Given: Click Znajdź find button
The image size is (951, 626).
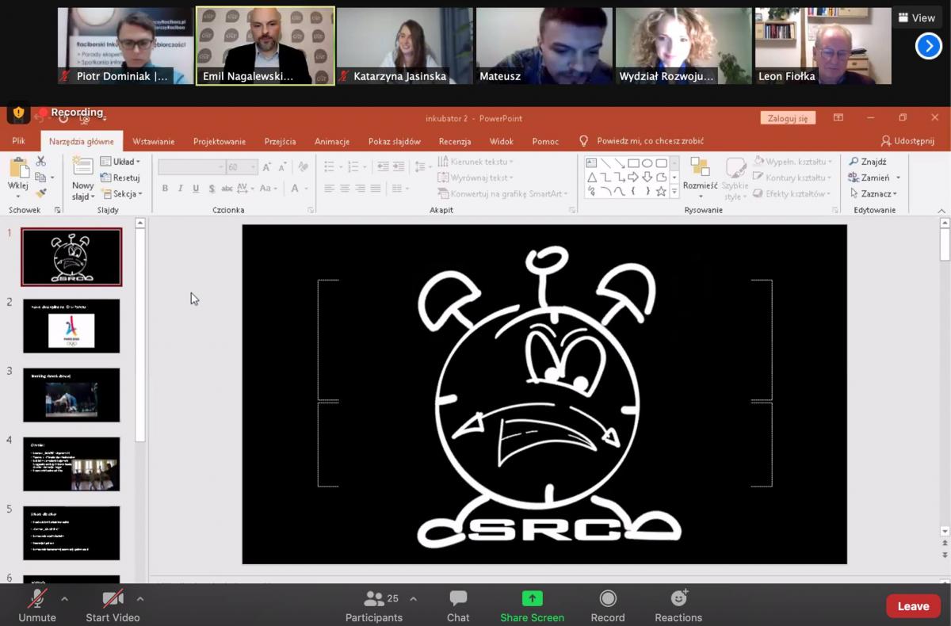Looking at the screenshot, I should click(867, 162).
